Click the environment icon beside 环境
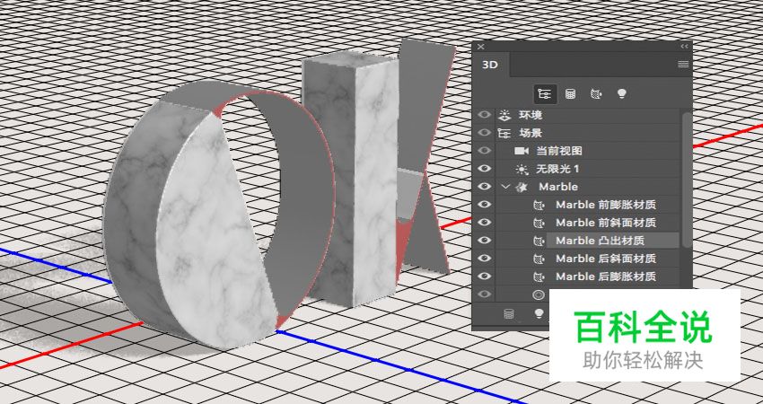The height and width of the screenshot is (404, 763). coord(504,115)
